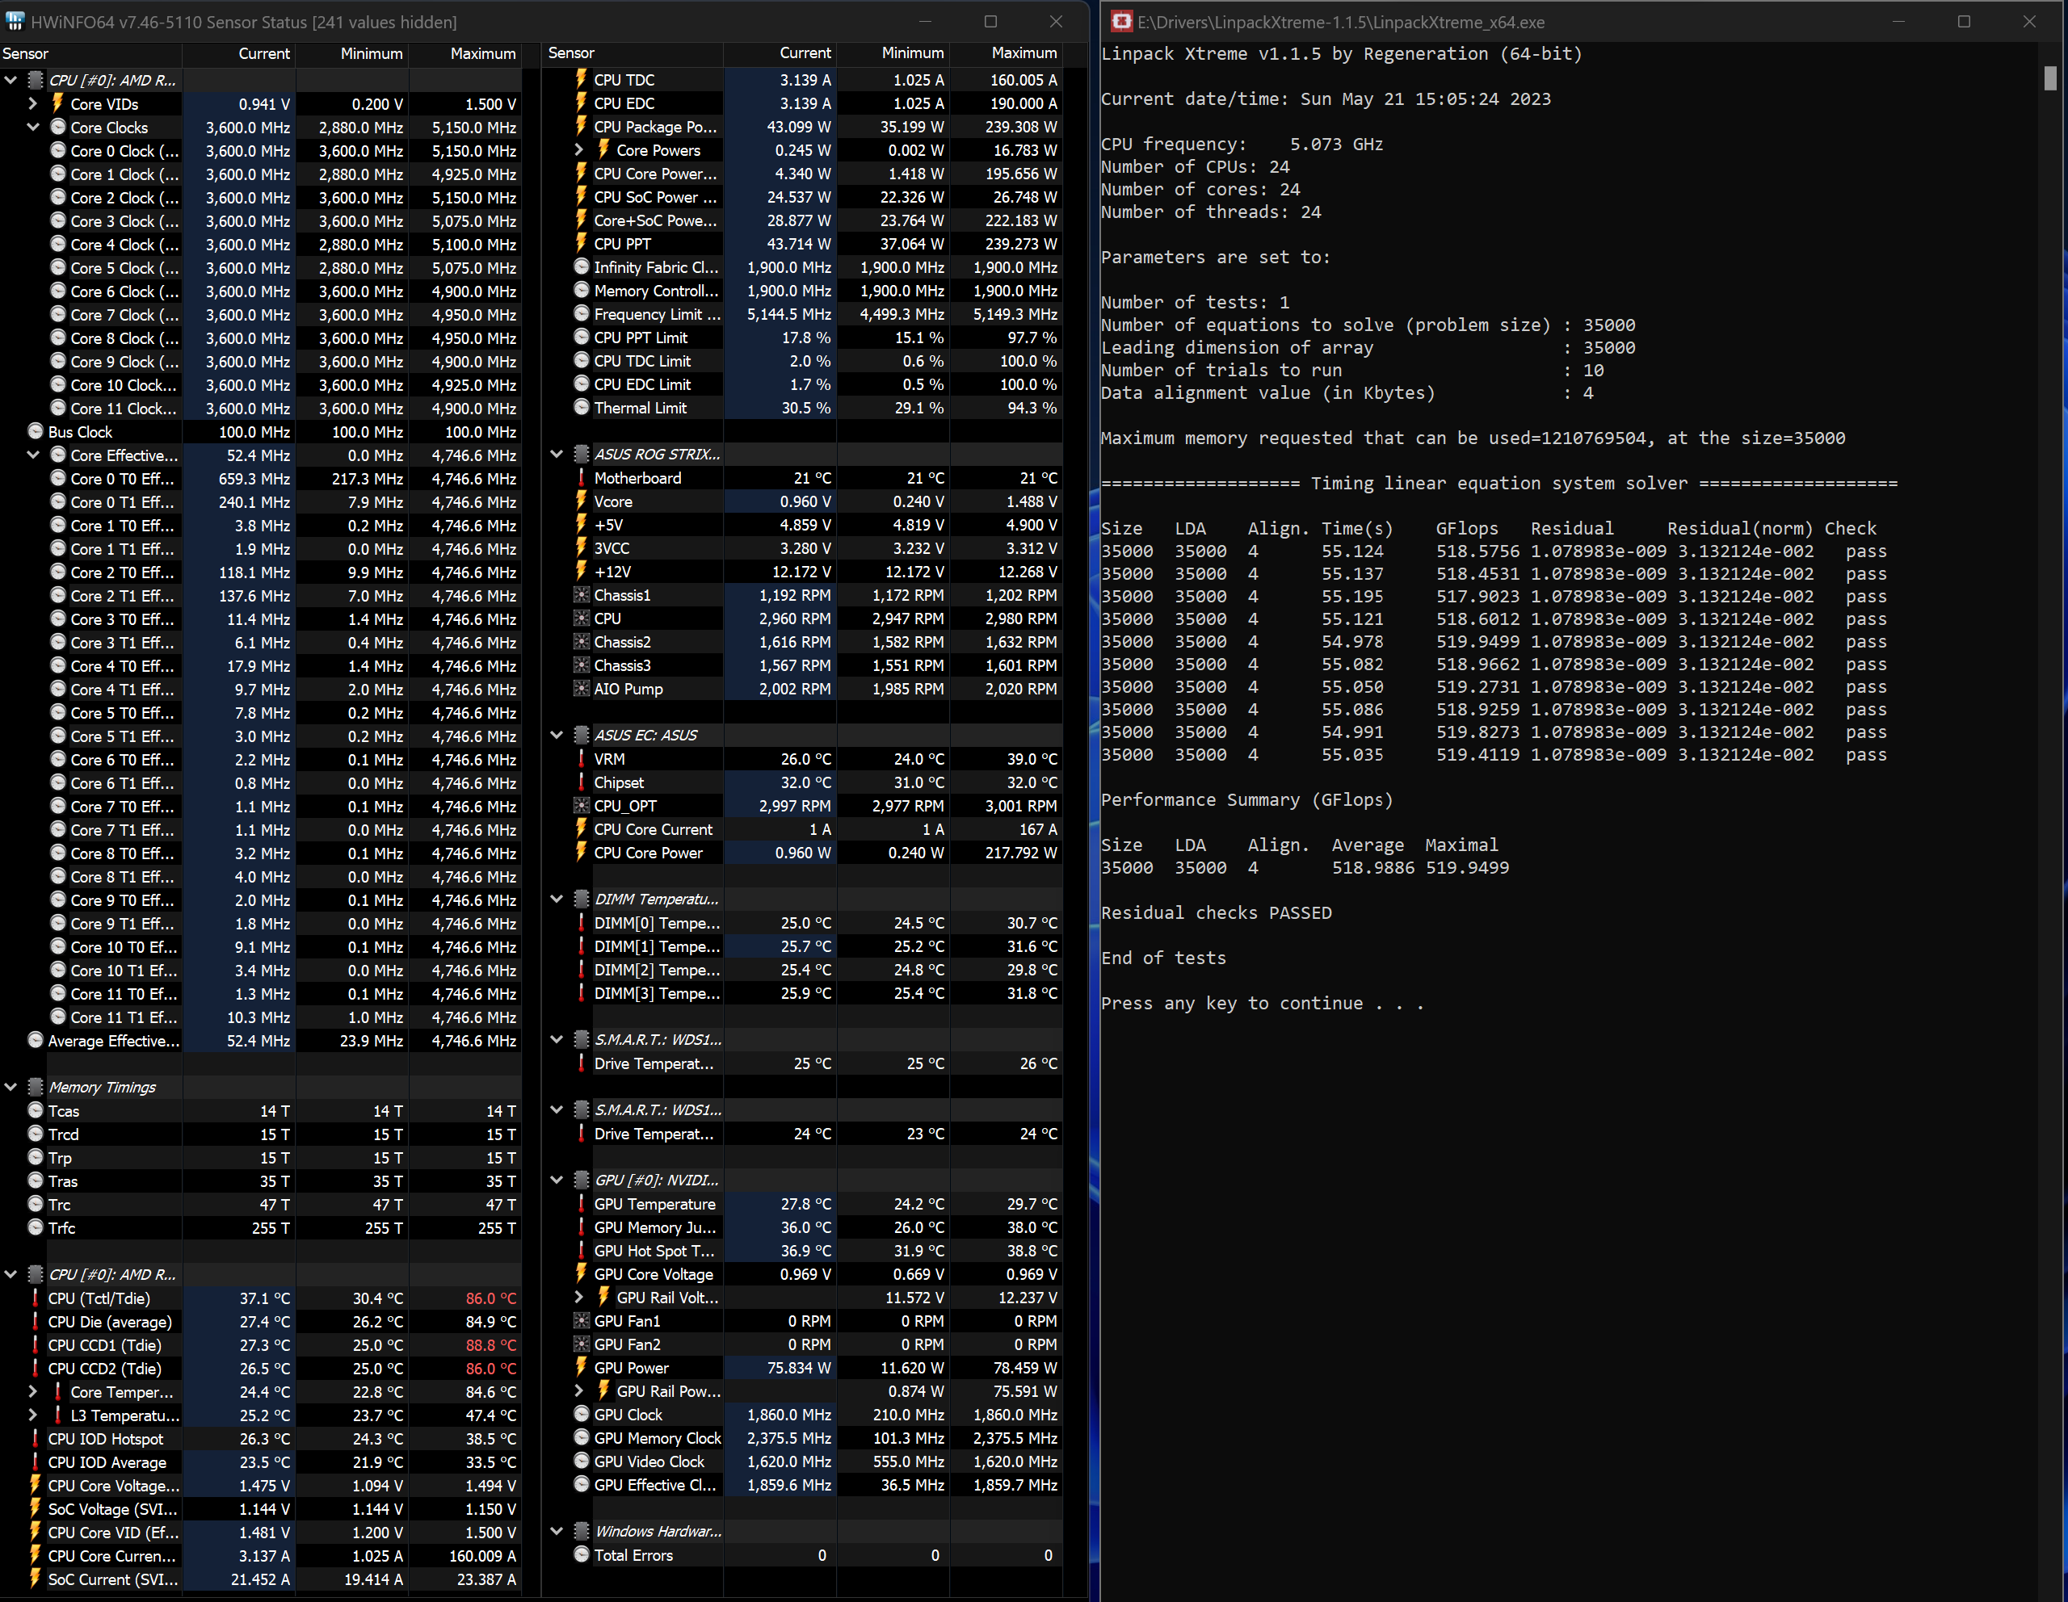Click the DIMM[0] Temperature thermometer icon

[x=582, y=923]
